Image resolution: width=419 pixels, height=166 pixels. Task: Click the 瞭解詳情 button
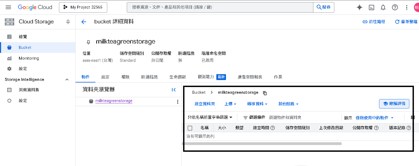(394, 104)
